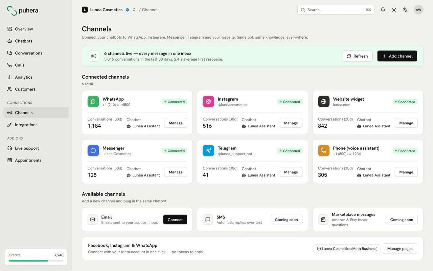The image size is (433, 271).
Task: Click Lunea Cosmetics (Meta Business) account chip
Action: click(x=347, y=249)
